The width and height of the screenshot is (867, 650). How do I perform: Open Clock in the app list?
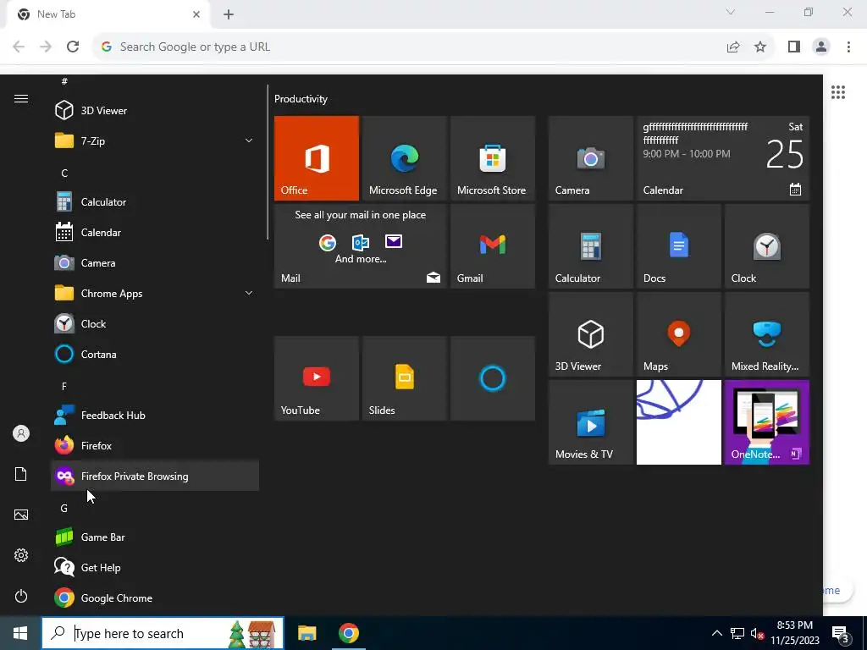(x=155, y=323)
